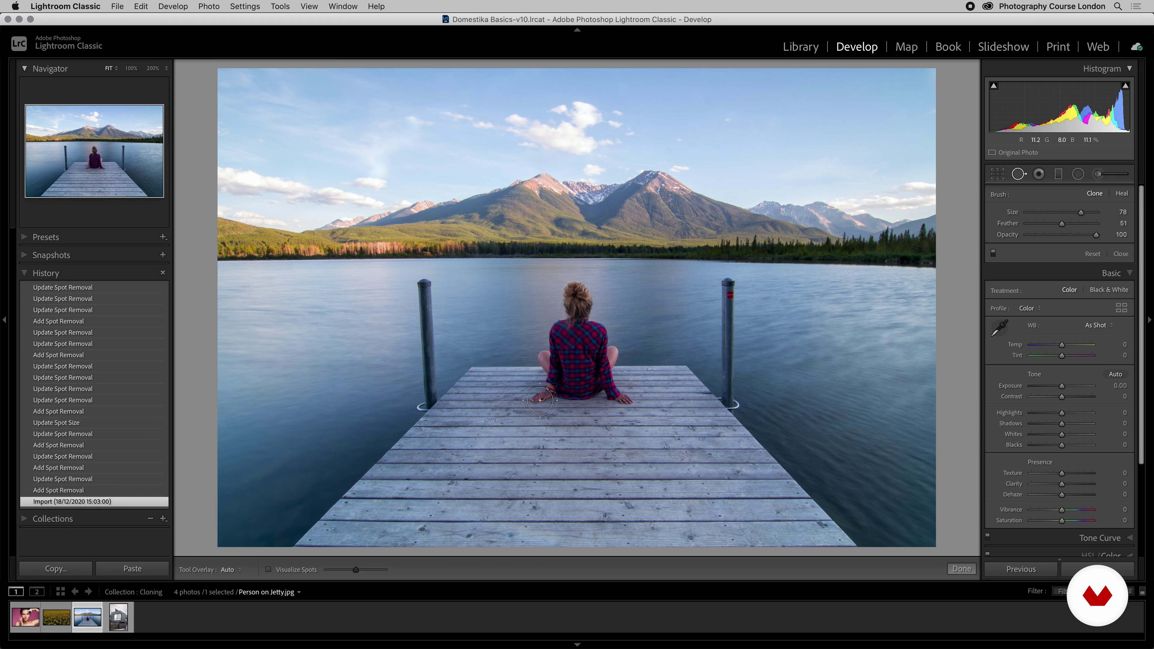Select the Spot Removal tool

point(1019,174)
